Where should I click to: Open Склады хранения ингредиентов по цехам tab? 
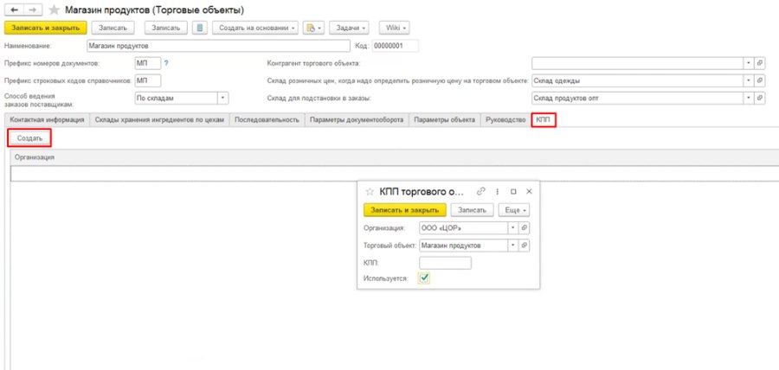(x=159, y=120)
